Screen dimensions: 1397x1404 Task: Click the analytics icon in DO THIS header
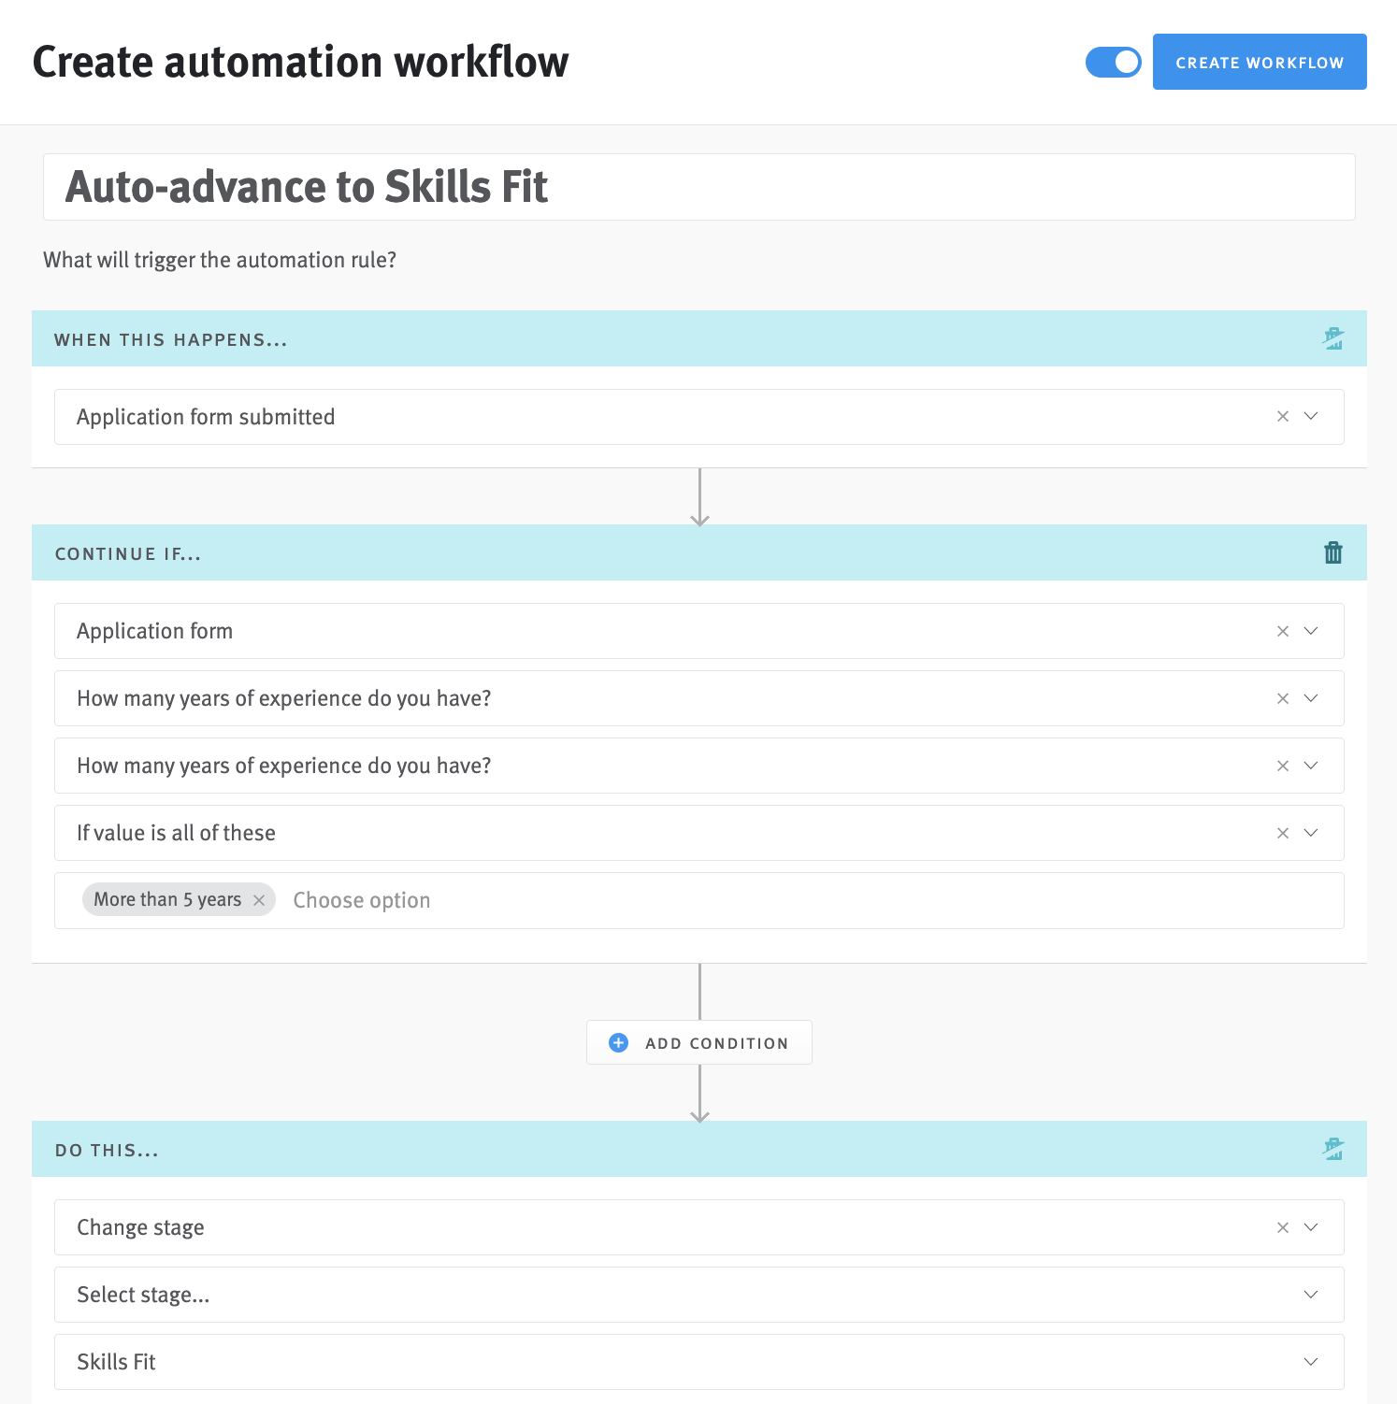[x=1333, y=1149]
